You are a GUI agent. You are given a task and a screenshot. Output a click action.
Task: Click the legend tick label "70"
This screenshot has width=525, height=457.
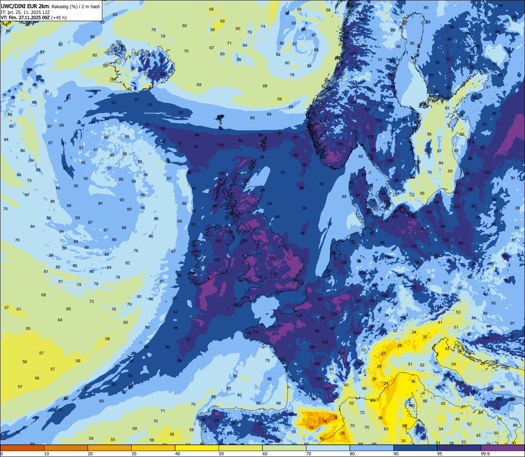click(308, 454)
